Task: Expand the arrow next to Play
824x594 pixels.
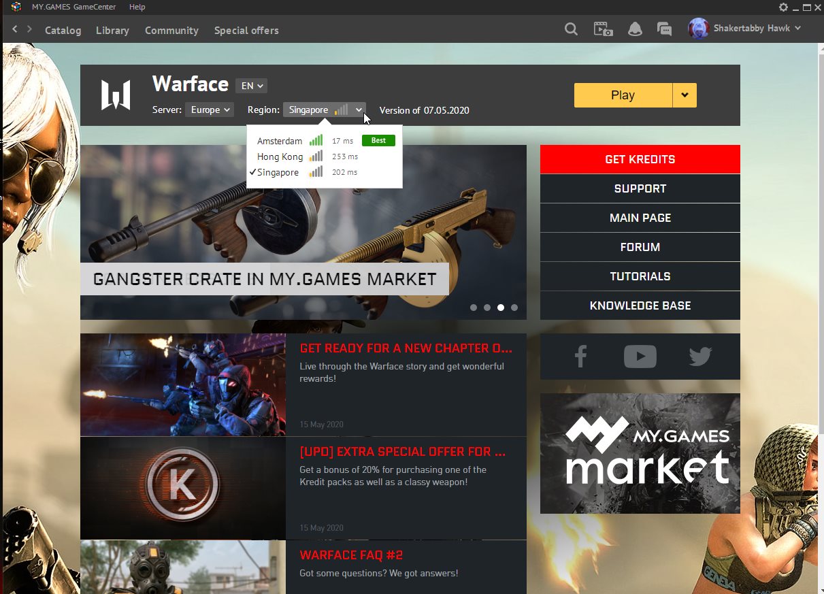Action: click(685, 95)
